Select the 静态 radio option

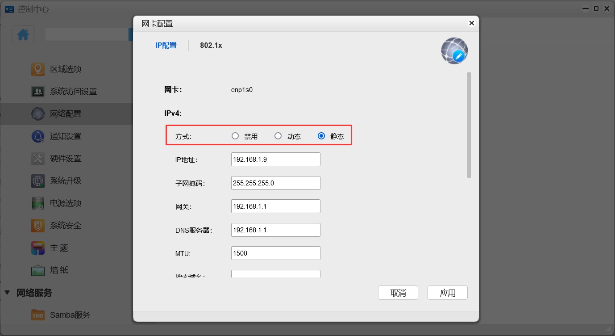[321, 136]
